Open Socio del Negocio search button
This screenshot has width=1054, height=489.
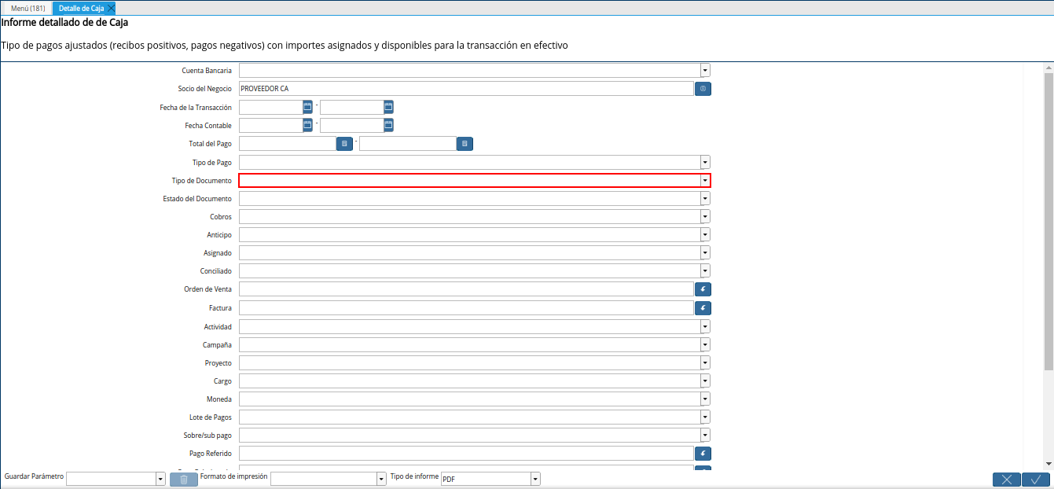pyautogui.click(x=703, y=89)
